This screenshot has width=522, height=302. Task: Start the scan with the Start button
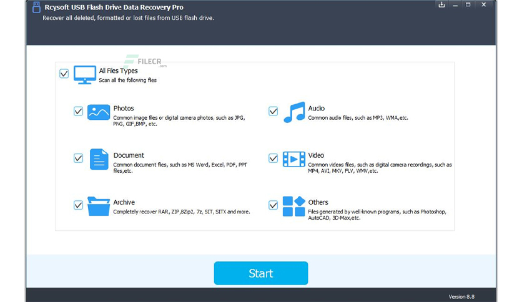pyautogui.click(x=261, y=273)
